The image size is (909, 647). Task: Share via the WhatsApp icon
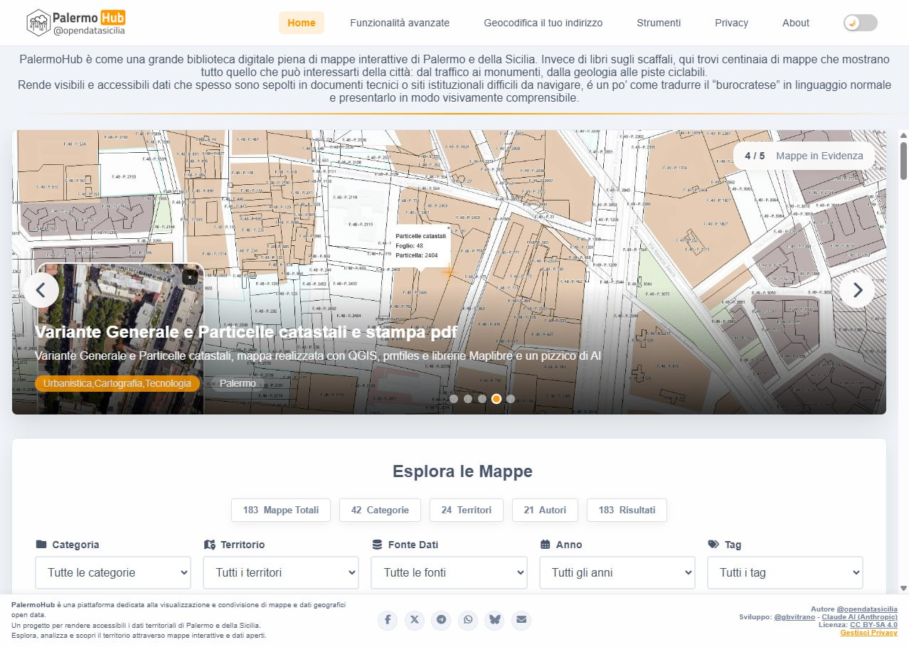468,620
